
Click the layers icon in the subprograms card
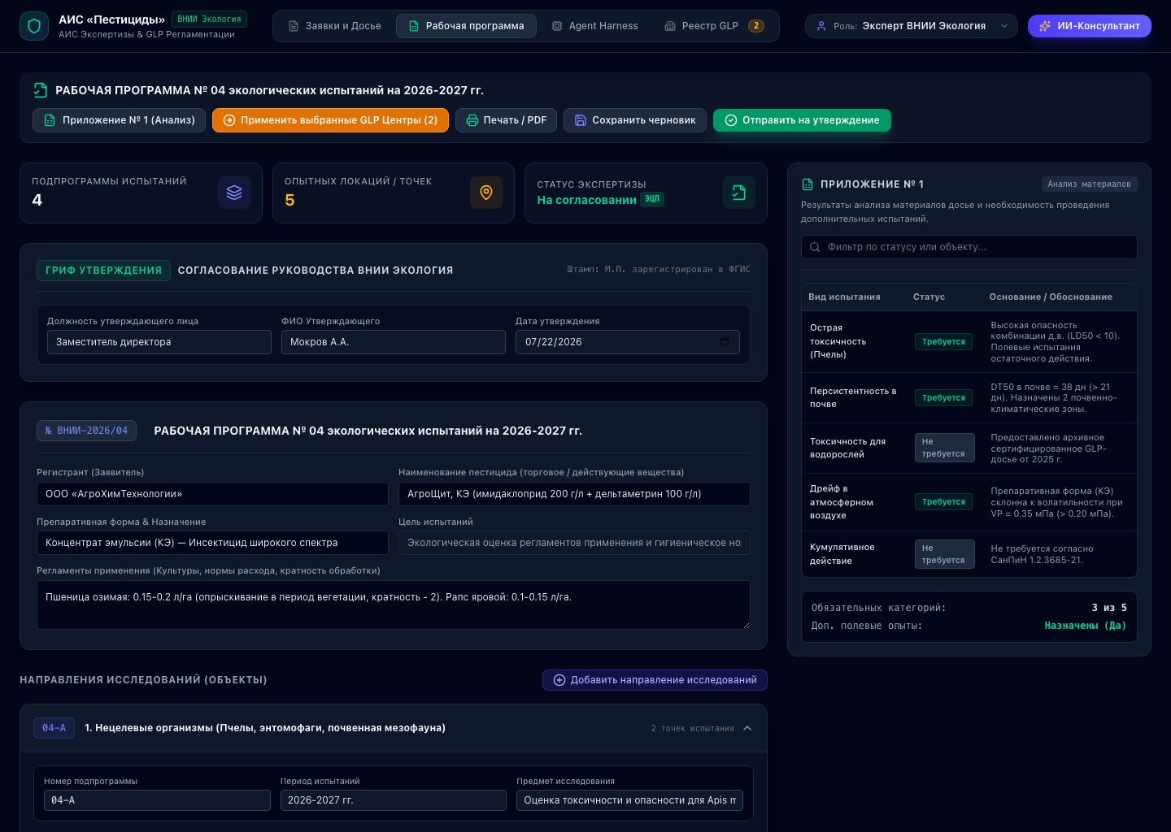pos(234,193)
